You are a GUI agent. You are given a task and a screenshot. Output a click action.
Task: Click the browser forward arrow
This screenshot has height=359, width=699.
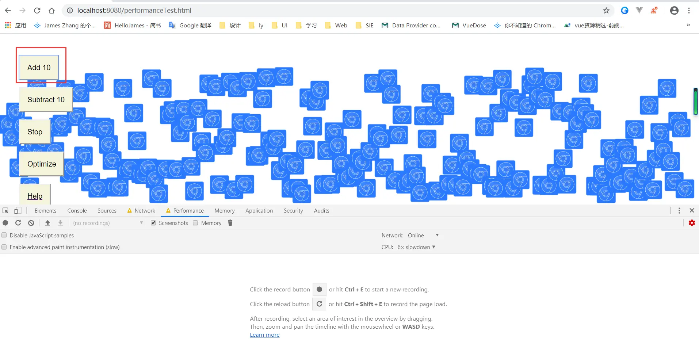(x=23, y=11)
